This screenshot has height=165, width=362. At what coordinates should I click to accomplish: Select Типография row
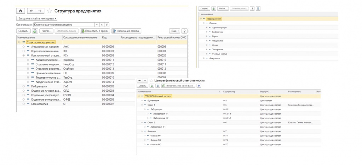(268, 50)
